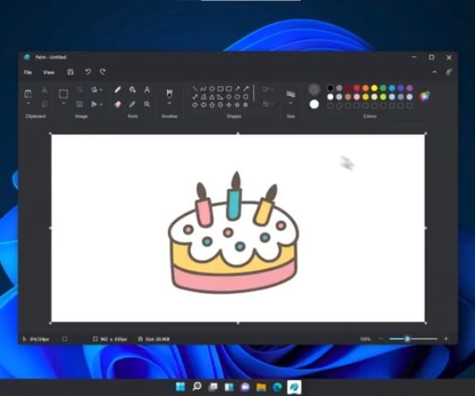
Task: Click the Save icon in the title bar
Action: point(70,72)
